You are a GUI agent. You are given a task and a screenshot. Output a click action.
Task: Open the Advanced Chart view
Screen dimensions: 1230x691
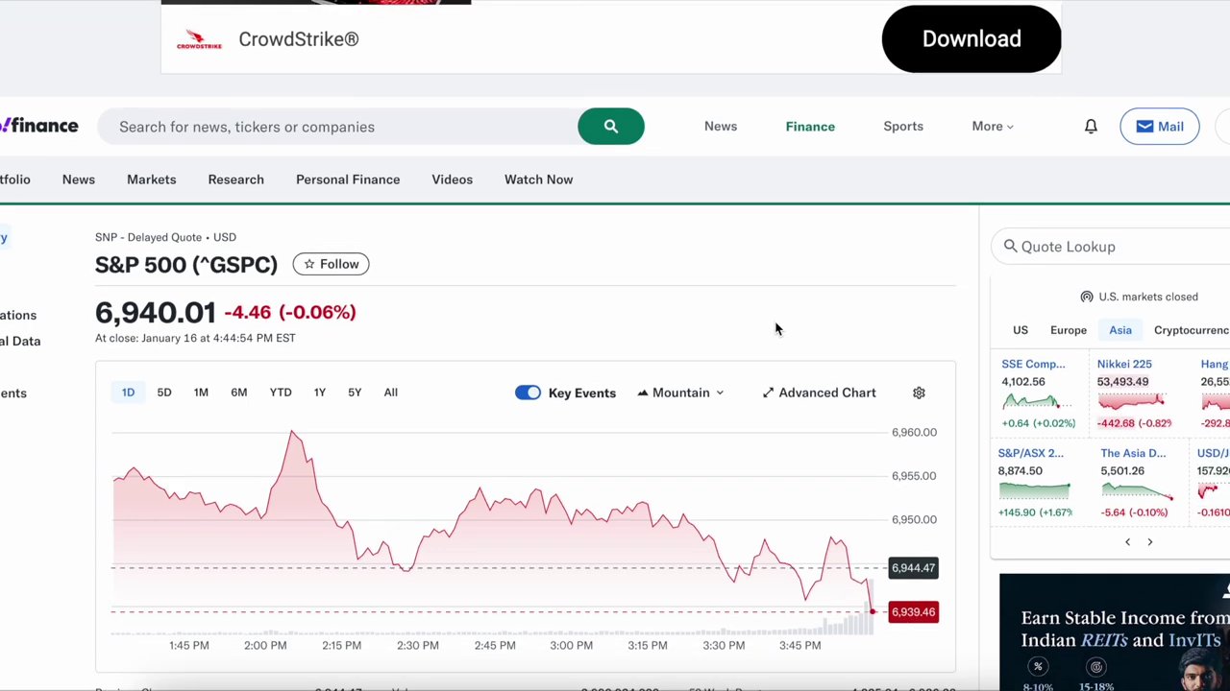819,393
